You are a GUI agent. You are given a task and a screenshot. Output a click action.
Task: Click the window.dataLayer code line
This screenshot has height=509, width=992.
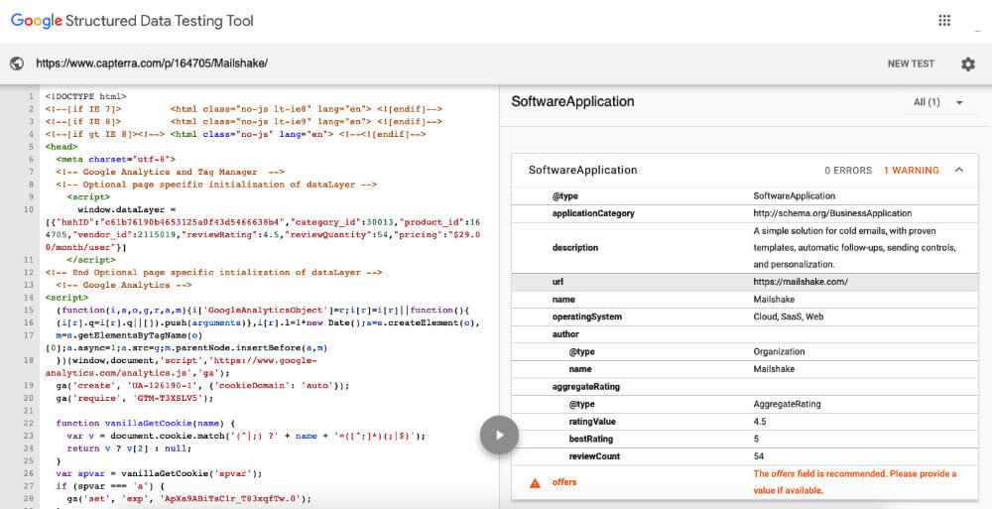[127, 209]
